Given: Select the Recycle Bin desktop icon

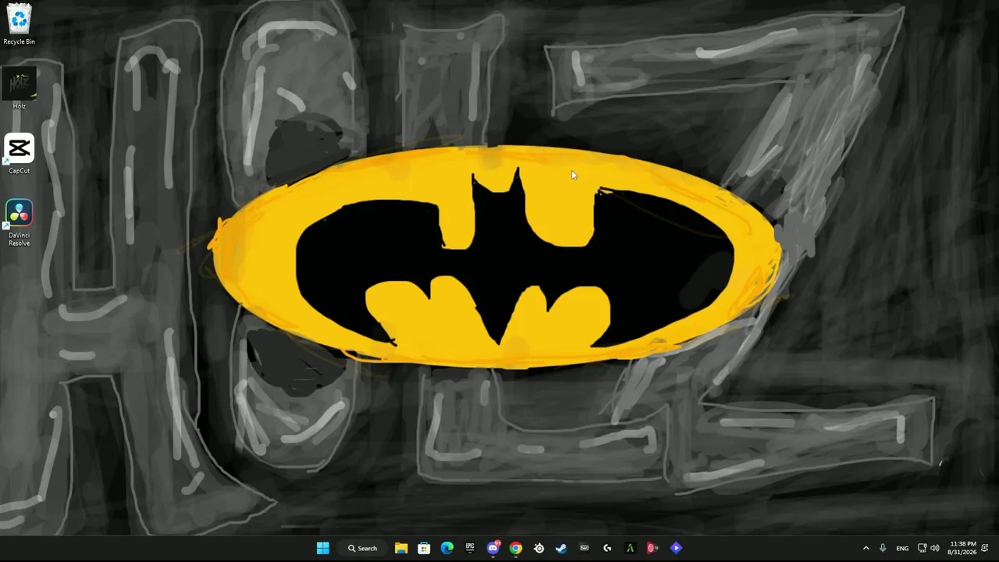Looking at the screenshot, I should tap(19, 24).
